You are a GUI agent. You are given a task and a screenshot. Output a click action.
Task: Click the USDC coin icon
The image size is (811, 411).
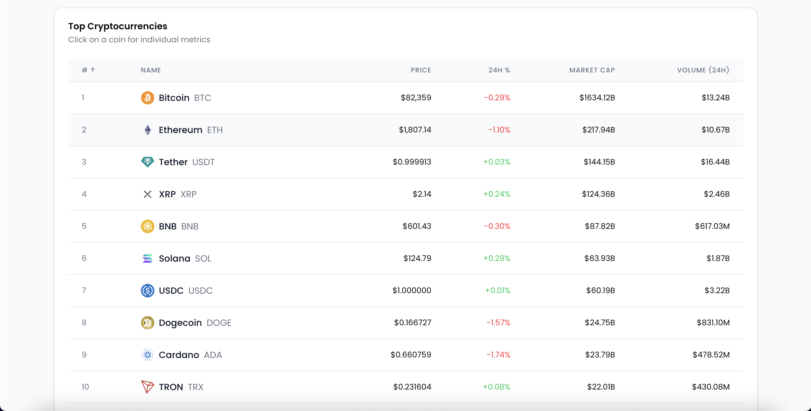point(147,290)
